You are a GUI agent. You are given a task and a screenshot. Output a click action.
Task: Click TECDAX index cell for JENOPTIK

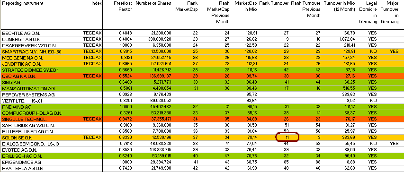[x=92, y=64]
